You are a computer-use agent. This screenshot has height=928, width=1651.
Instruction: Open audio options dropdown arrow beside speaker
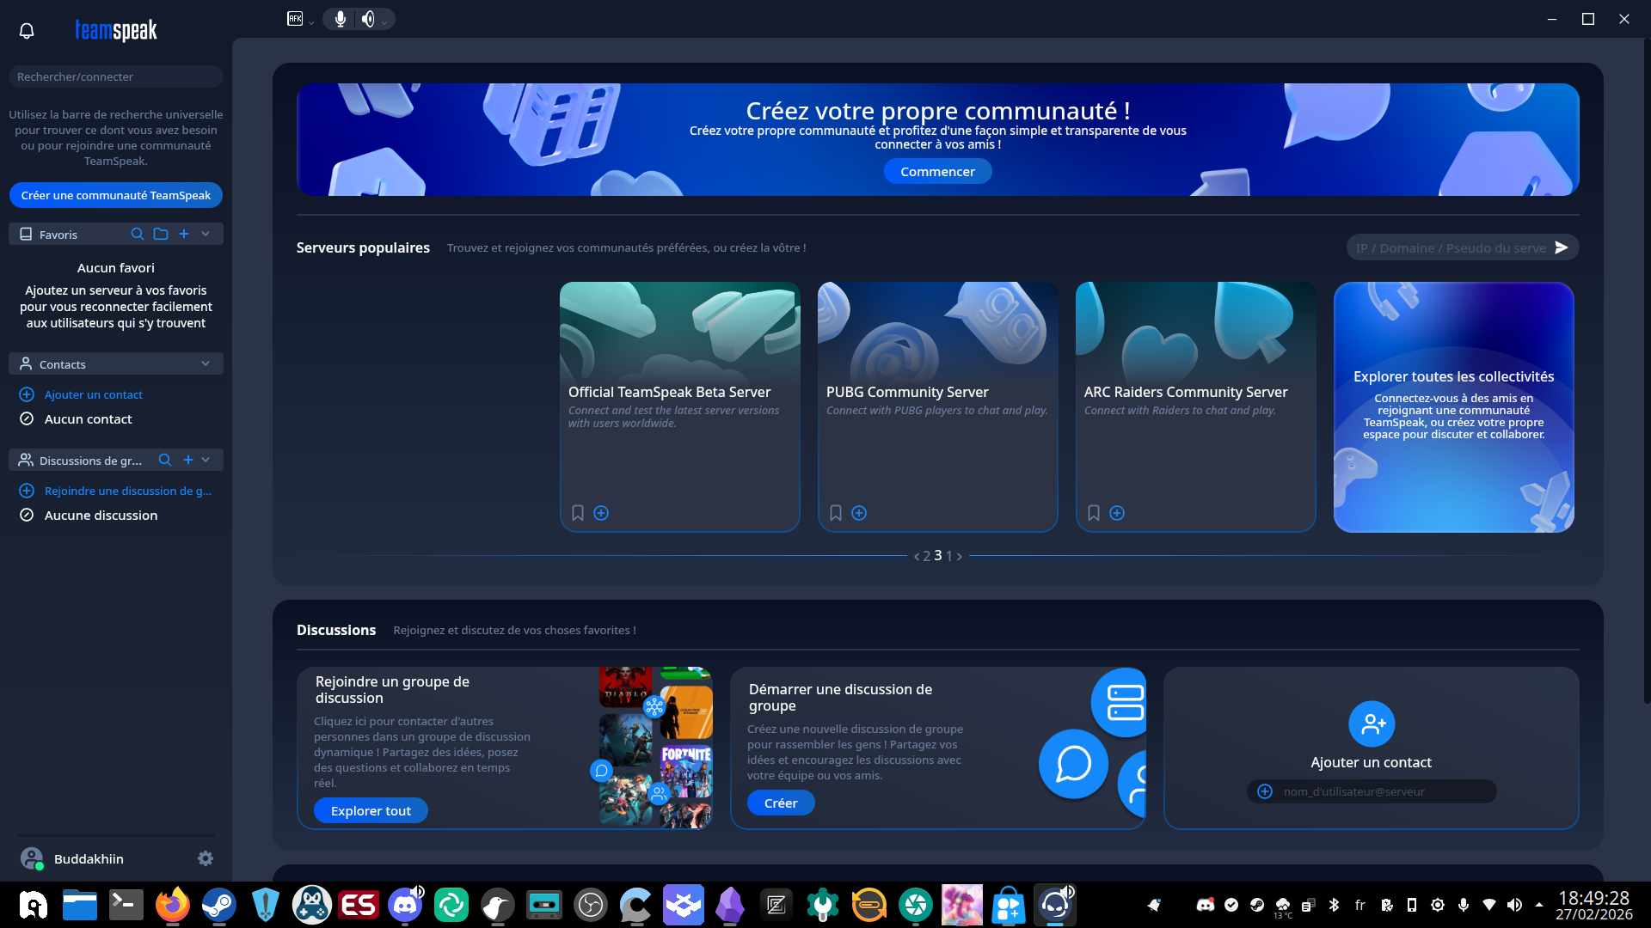tap(384, 21)
